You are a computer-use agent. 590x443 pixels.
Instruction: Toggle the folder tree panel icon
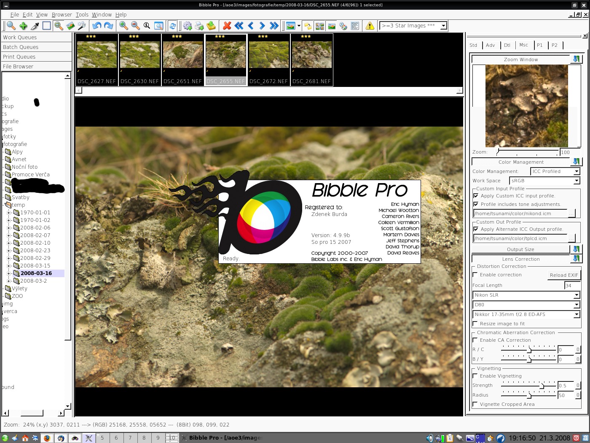[x=308, y=26]
